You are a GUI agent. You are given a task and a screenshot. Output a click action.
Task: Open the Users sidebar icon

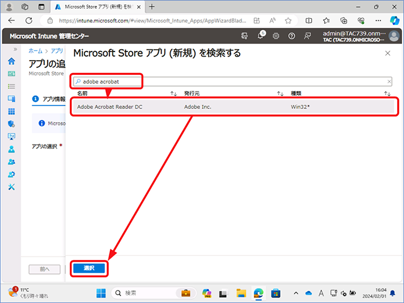[11, 149]
